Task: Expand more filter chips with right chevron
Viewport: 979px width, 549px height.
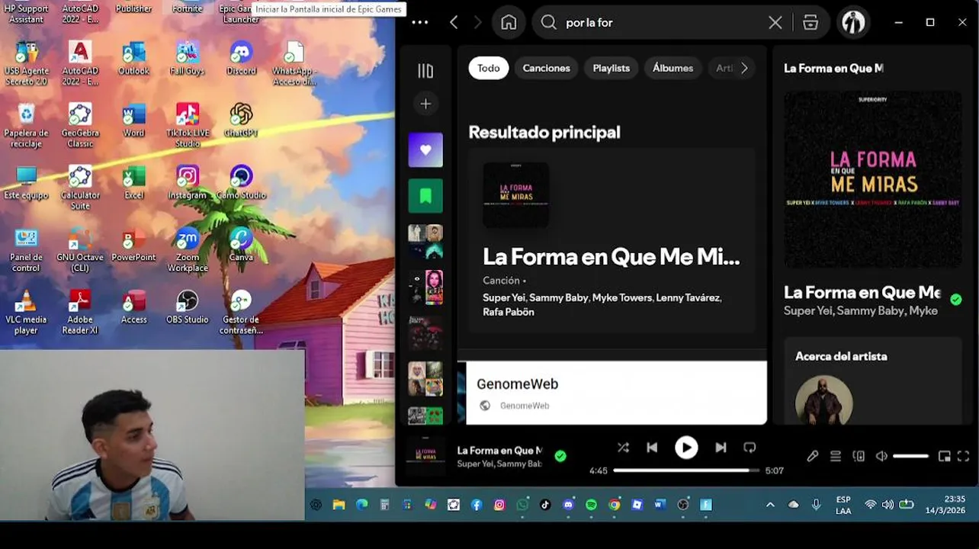Action: pyautogui.click(x=744, y=68)
